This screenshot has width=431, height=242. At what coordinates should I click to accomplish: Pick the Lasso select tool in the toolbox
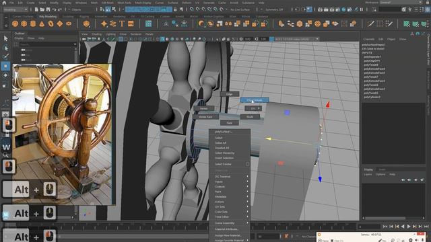point(5,48)
